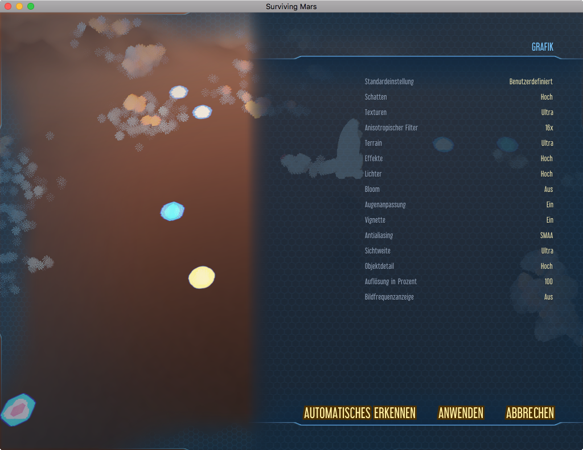
Task: Open the Standardeinstellung preset option
Action: pos(459,81)
